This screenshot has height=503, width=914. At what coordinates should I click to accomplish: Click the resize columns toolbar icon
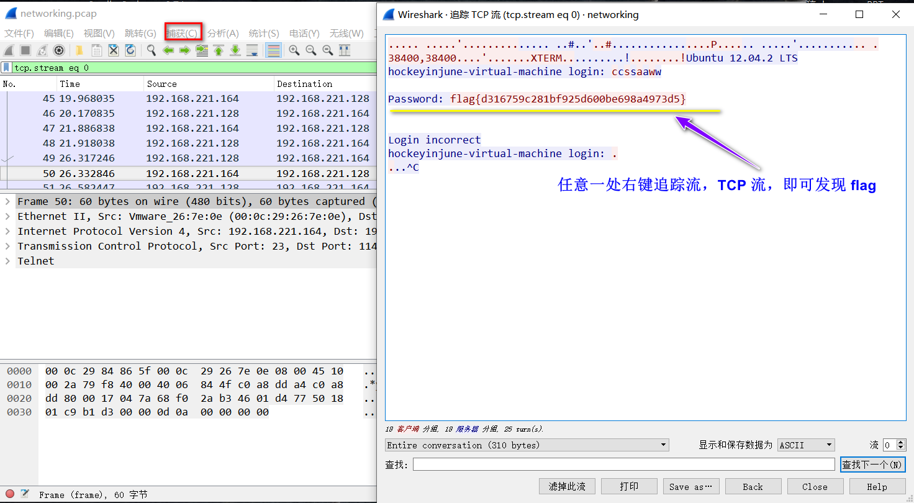coord(345,50)
